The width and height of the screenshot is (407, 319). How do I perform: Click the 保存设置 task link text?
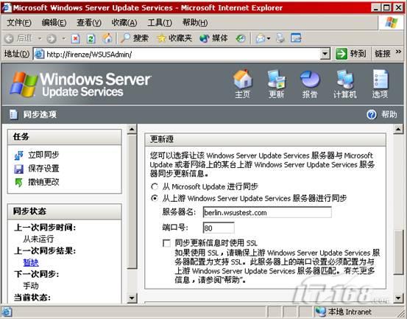point(43,169)
